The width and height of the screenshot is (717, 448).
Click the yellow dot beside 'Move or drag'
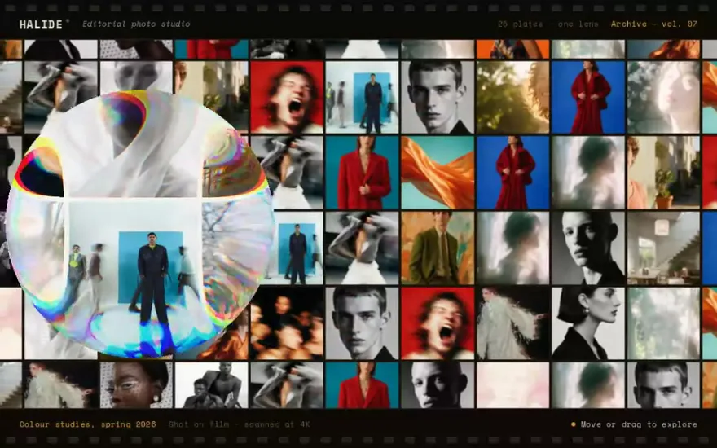574,424
